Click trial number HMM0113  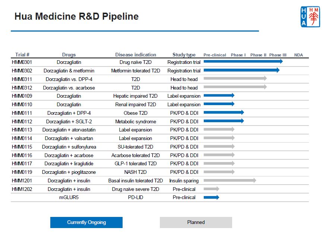pyautogui.click(x=22, y=130)
